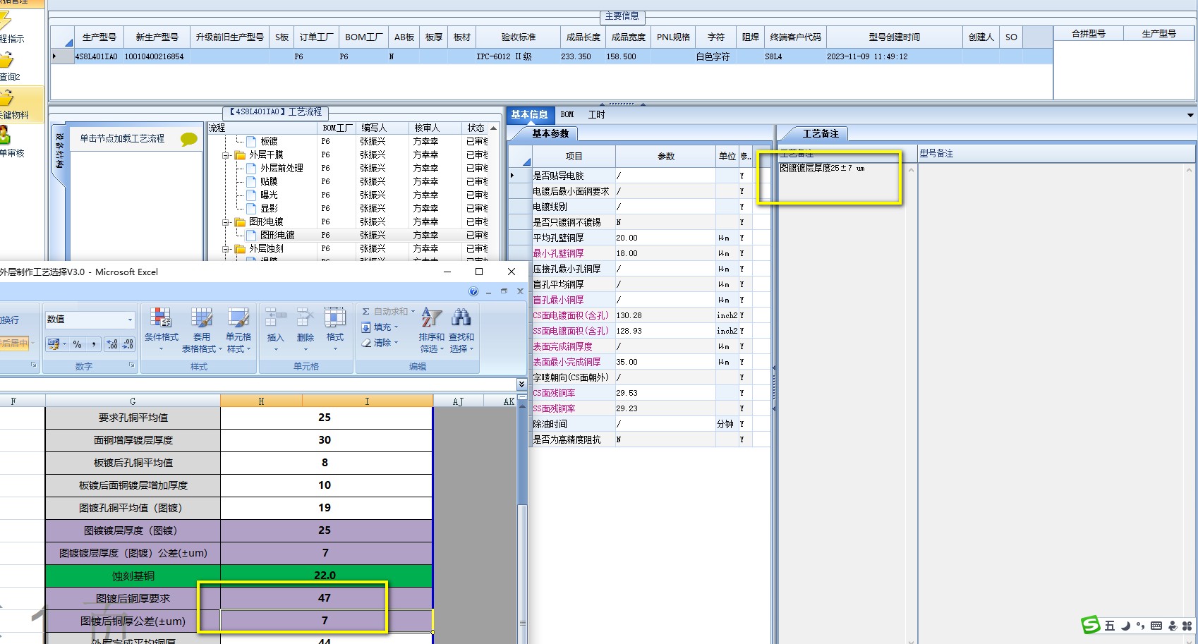The image size is (1198, 644).
Task: Click the 填充 fill icon
Action: click(x=366, y=327)
